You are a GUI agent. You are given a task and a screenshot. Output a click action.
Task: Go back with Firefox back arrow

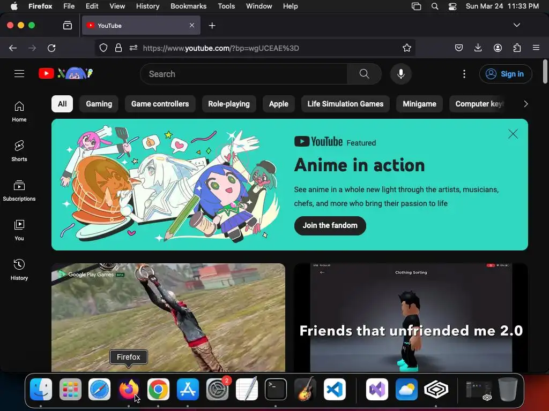click(13, 48)
